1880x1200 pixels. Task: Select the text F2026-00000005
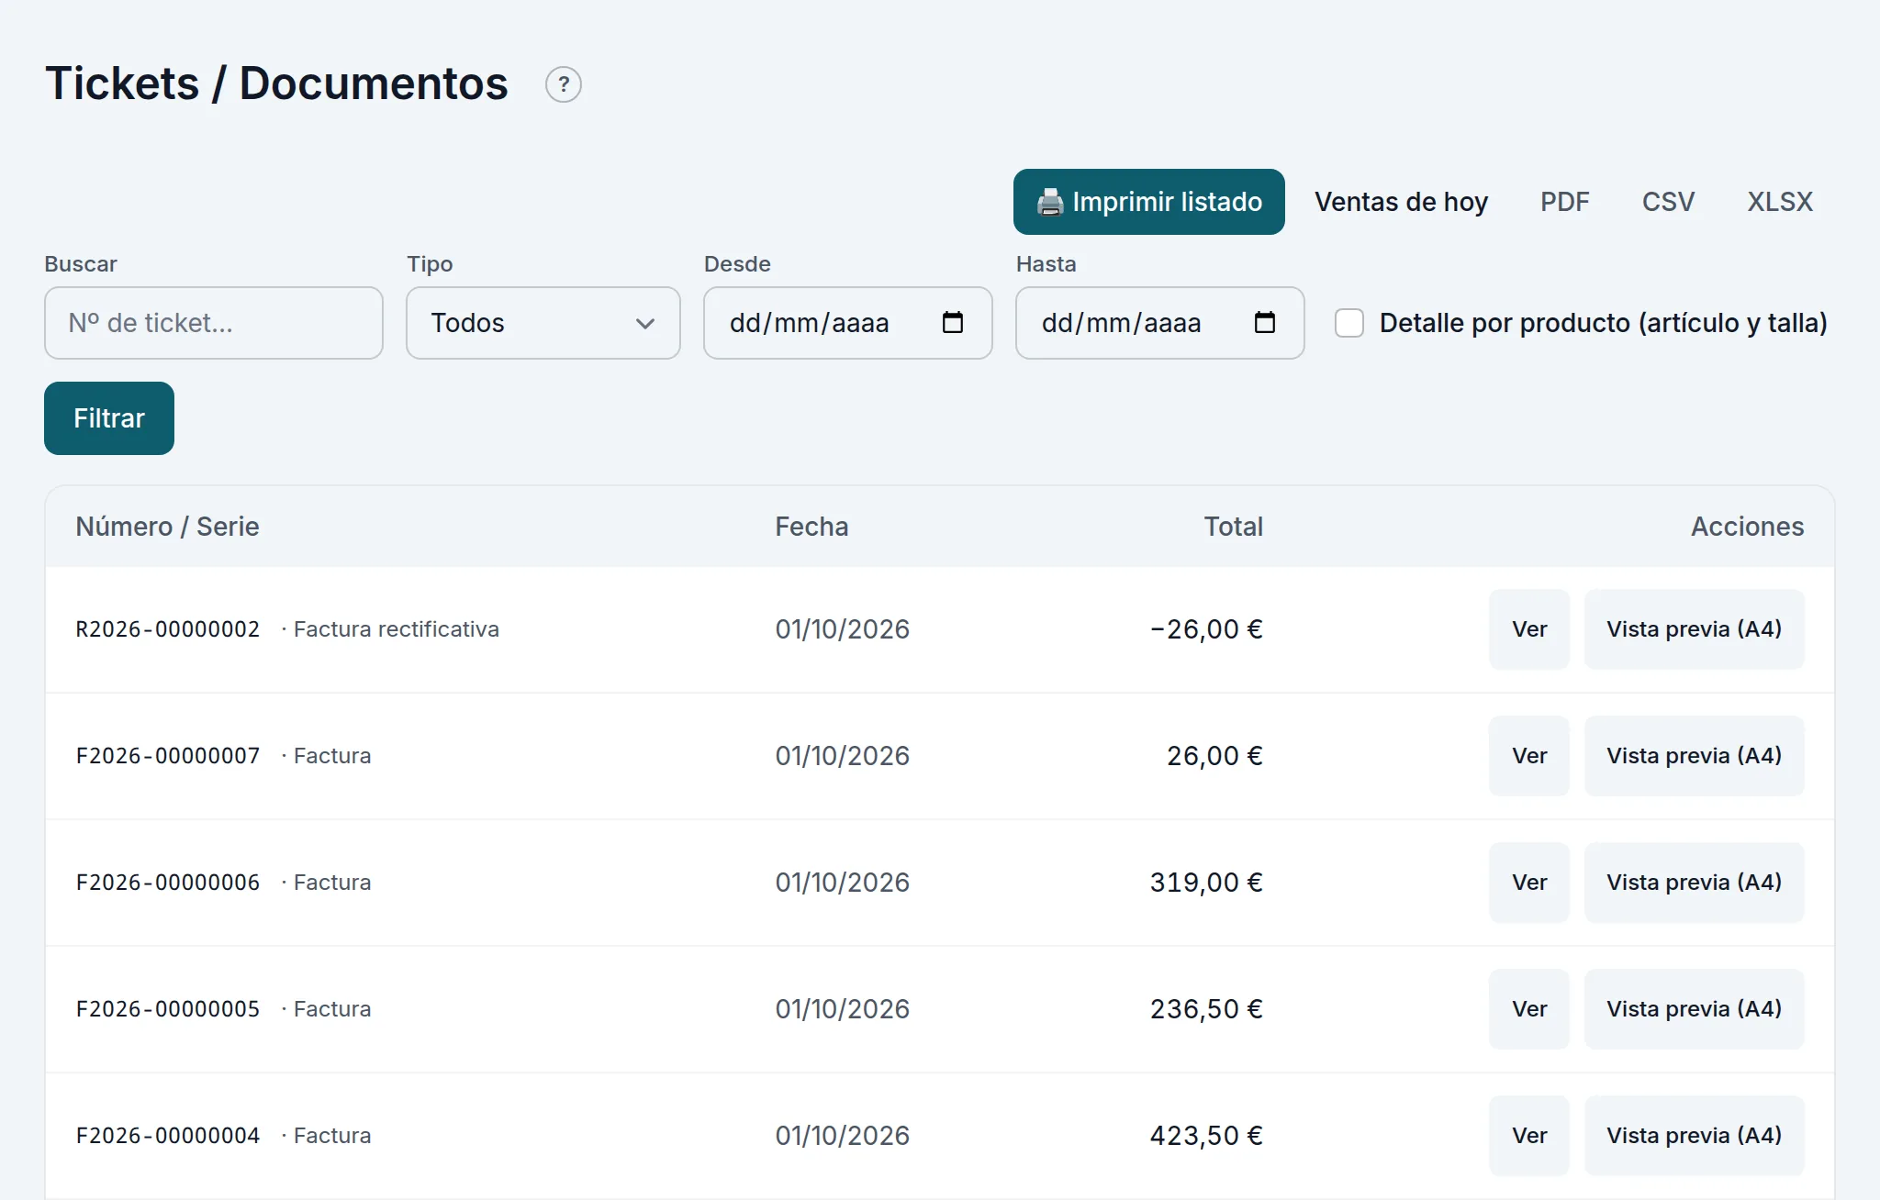(x=168, y=1009)
